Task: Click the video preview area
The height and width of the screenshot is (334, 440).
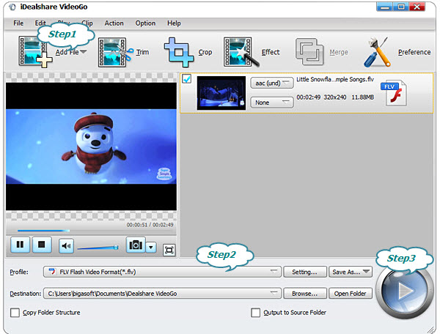Action: 91,146
